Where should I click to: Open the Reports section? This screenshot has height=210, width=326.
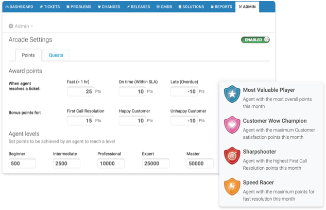[221, 7]
